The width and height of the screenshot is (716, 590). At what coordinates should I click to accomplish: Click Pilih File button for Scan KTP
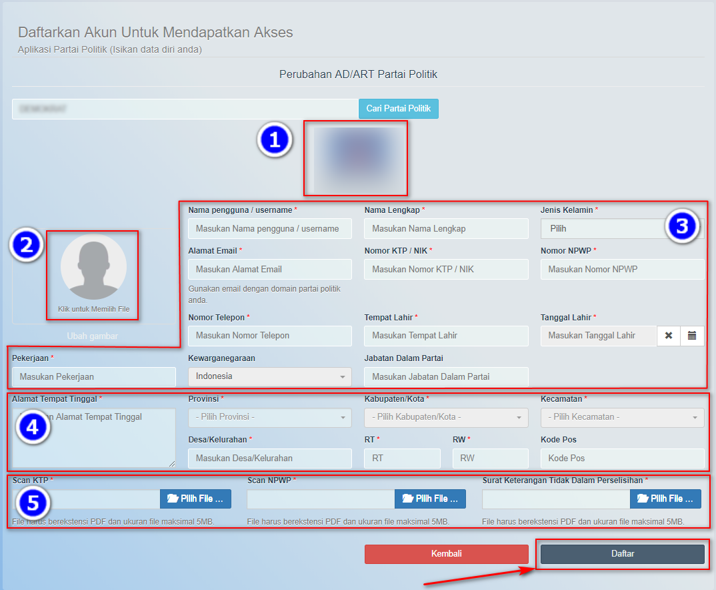pyautogui.click(x=195, y=499)
